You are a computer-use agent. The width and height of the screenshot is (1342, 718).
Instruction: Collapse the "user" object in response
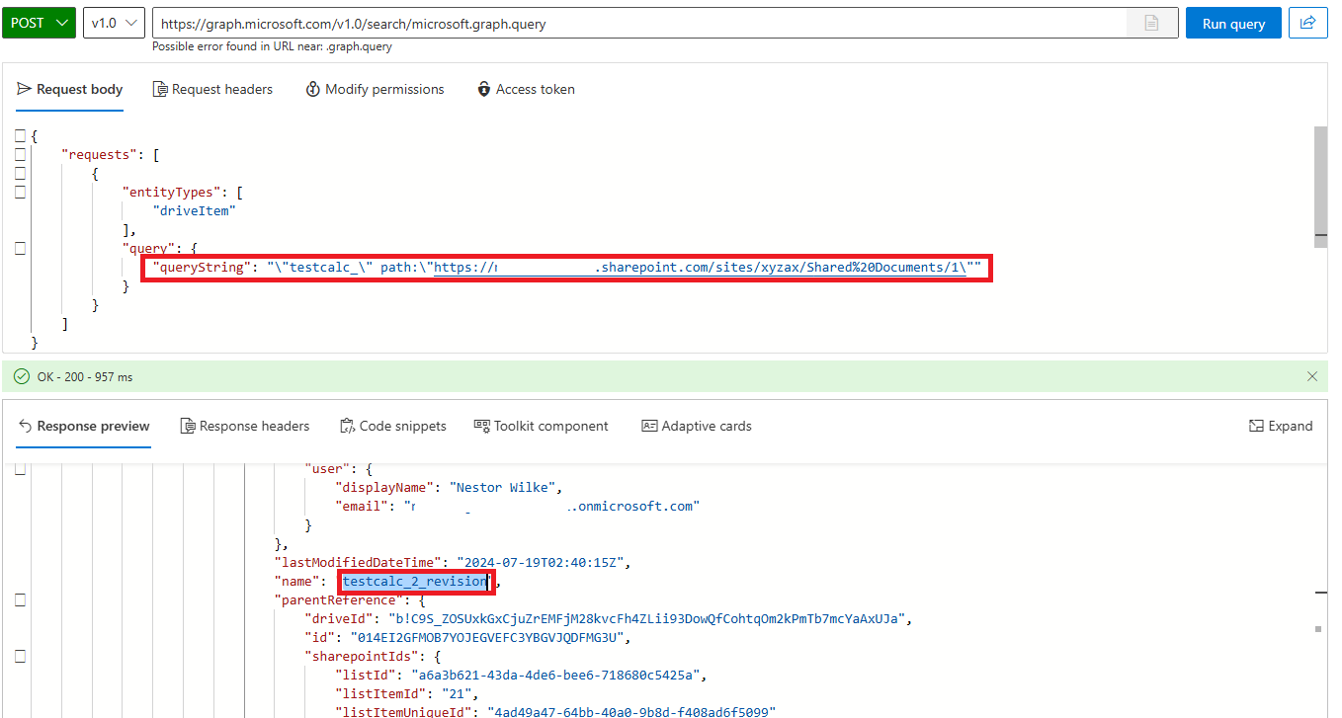21,469
